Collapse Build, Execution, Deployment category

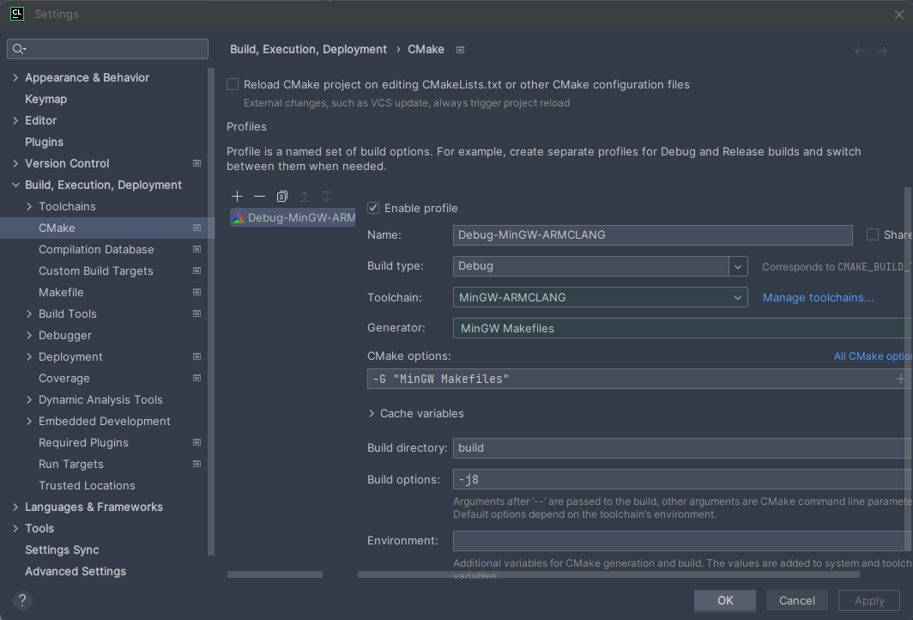click(15, 185)
